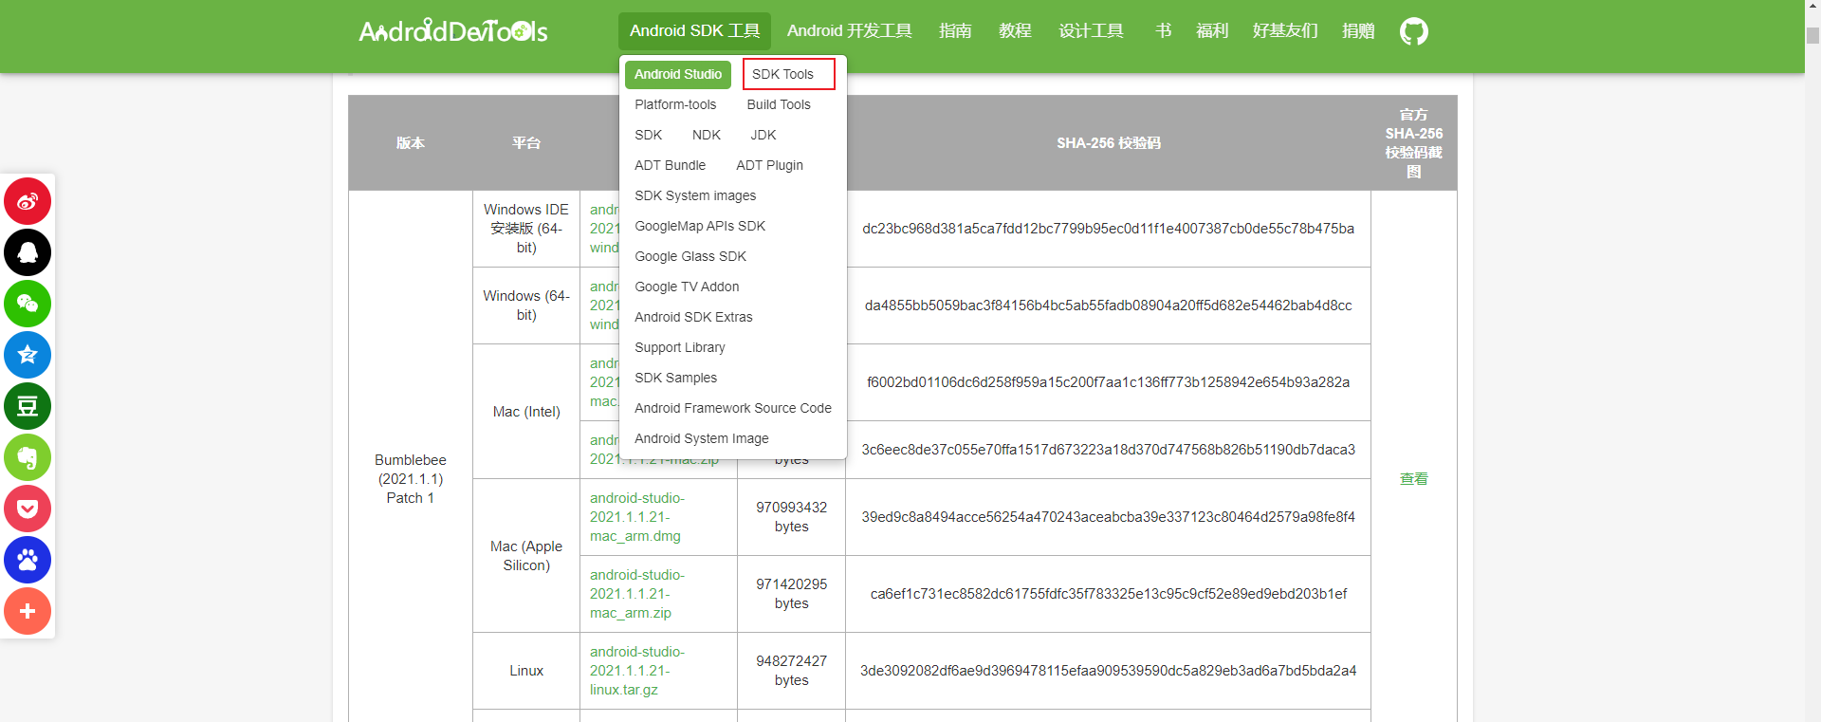The width and height of the screenshot is (1821, 722).
Task: Open 书 navigation item
Action: pos(1163,31)
